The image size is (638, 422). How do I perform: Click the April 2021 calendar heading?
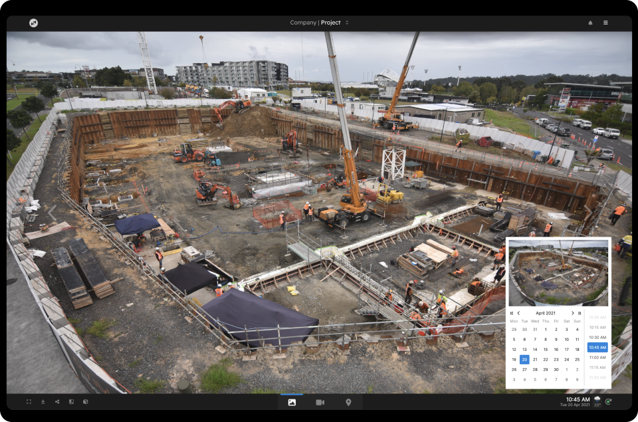point(546,313)
